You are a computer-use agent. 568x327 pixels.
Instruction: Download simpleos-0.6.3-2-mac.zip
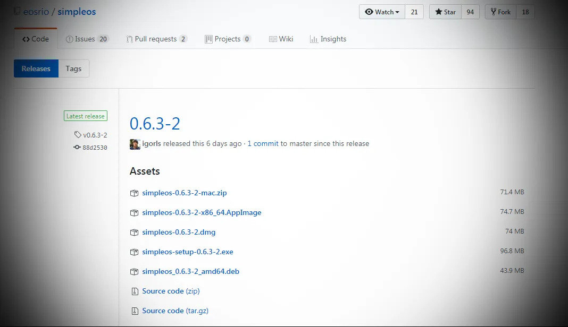(185, 193)
